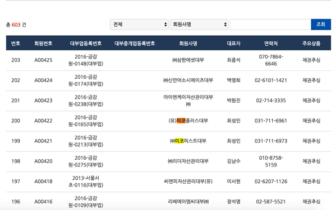Click registration number 2016-금감원-0238(대부업)
The height and width of the screenshot is (210, 336).
[x=86, y=101]
